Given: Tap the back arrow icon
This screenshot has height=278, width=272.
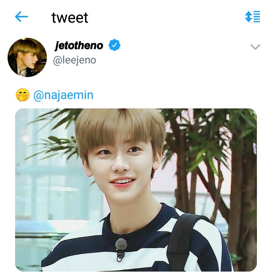Looking at the screenshot, I should coord(22,17).
